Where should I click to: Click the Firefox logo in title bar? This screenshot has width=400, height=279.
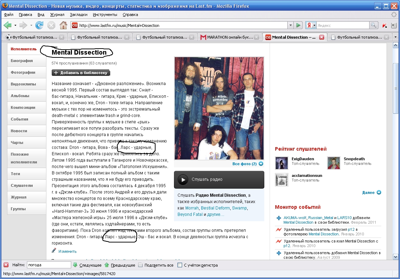5,6
